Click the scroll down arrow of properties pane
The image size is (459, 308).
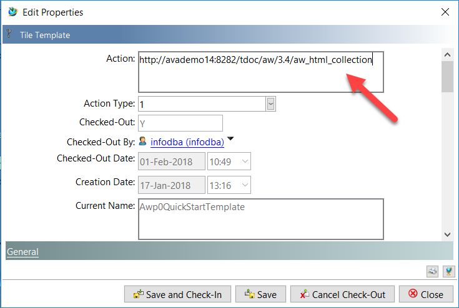pyautogui.click(x=447, y=234)
